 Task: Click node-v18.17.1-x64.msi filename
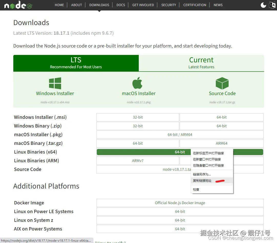tap(55, 102)
